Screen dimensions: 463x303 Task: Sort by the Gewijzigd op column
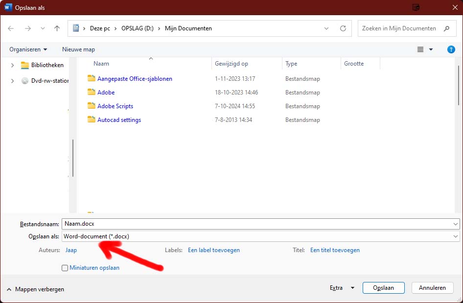coord(231,64)
